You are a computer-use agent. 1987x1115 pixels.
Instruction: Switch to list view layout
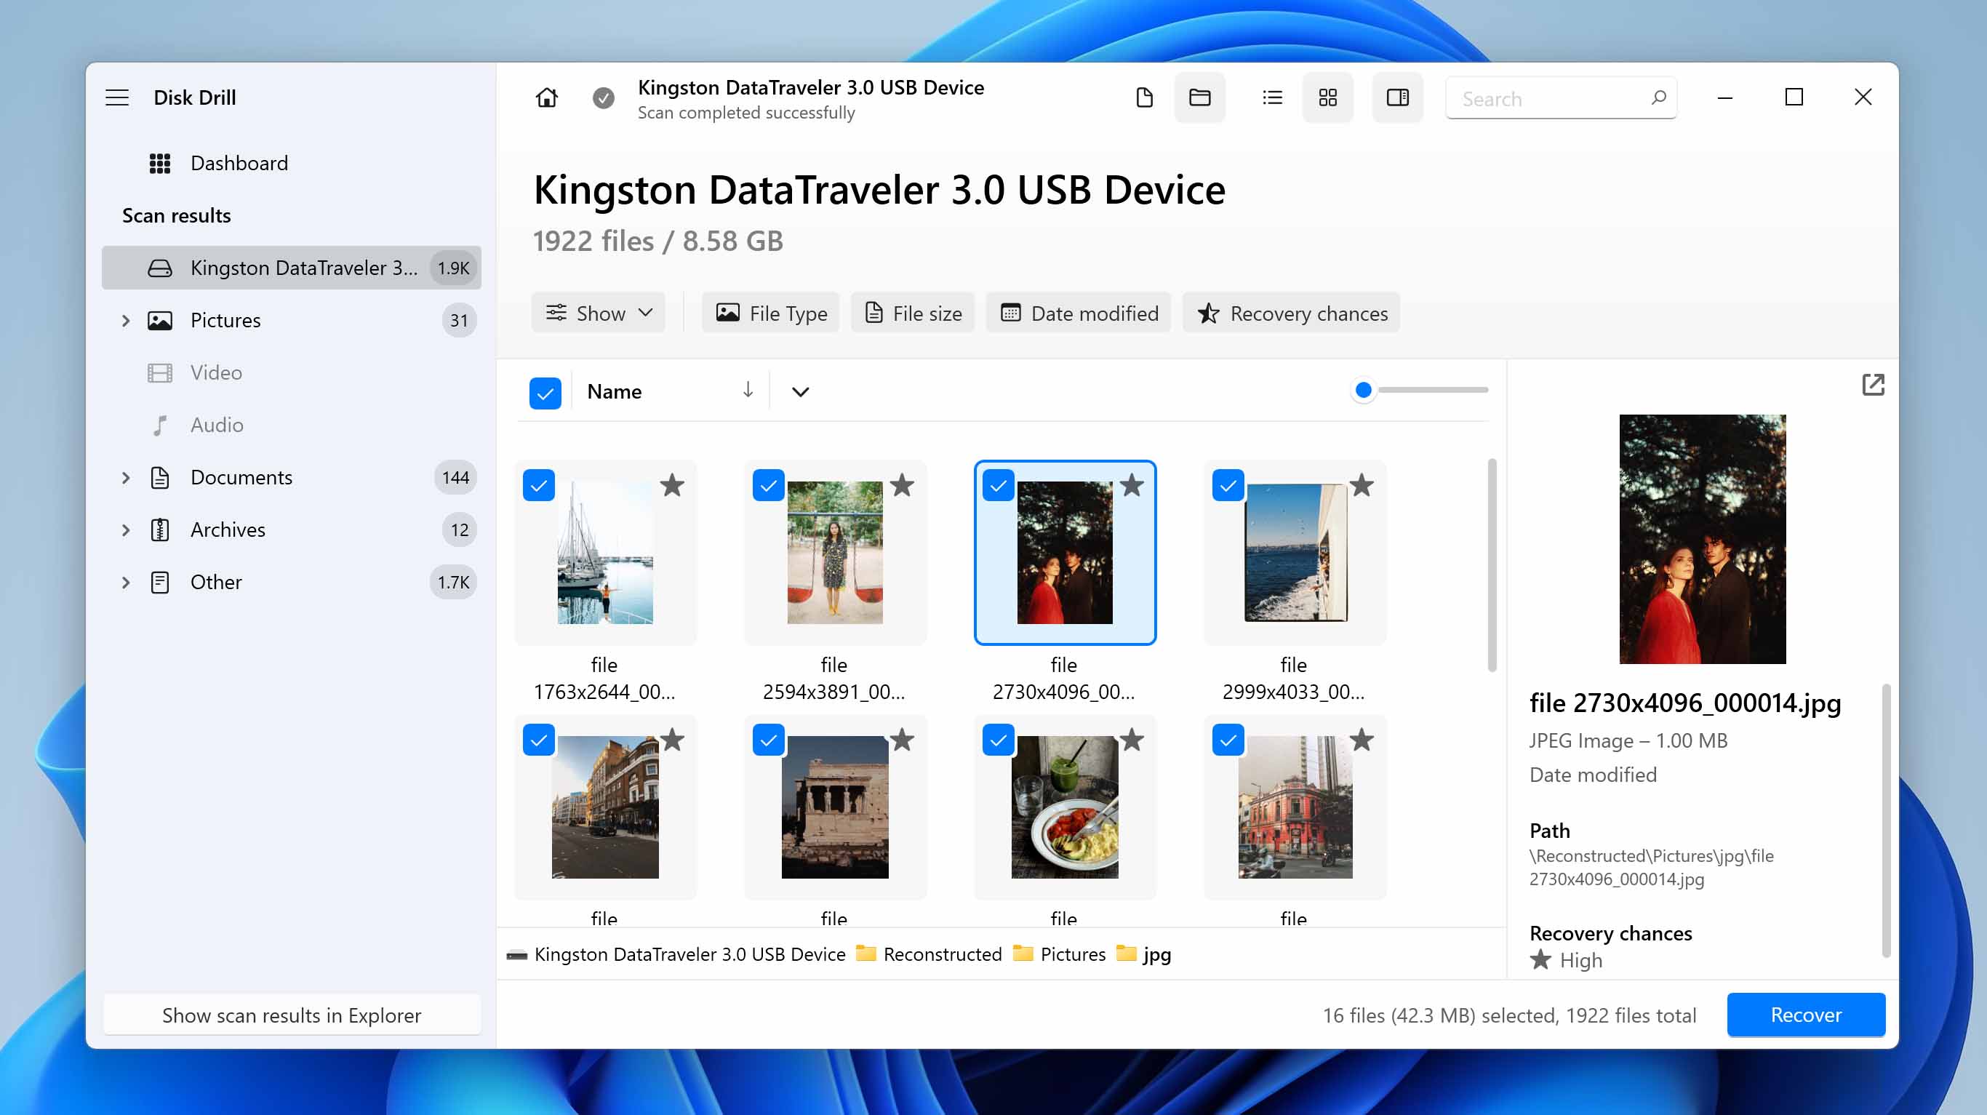(1272, 98)
